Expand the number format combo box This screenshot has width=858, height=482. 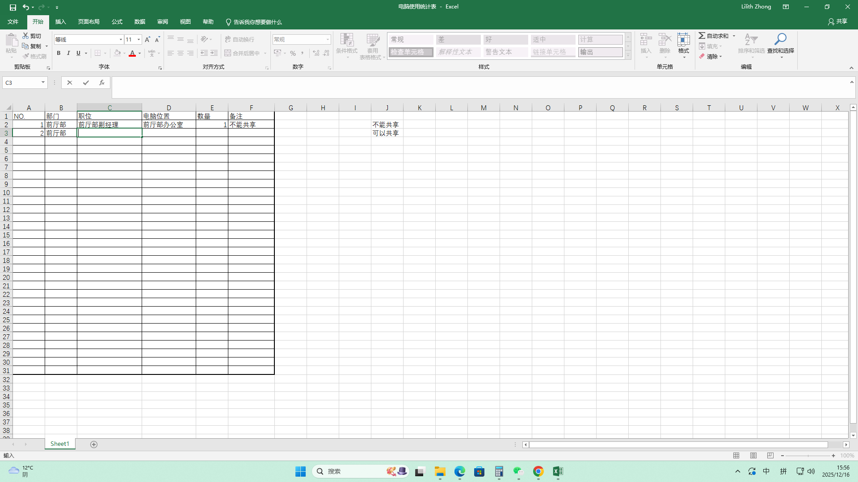pyautogui.click(x=328, y=39)
